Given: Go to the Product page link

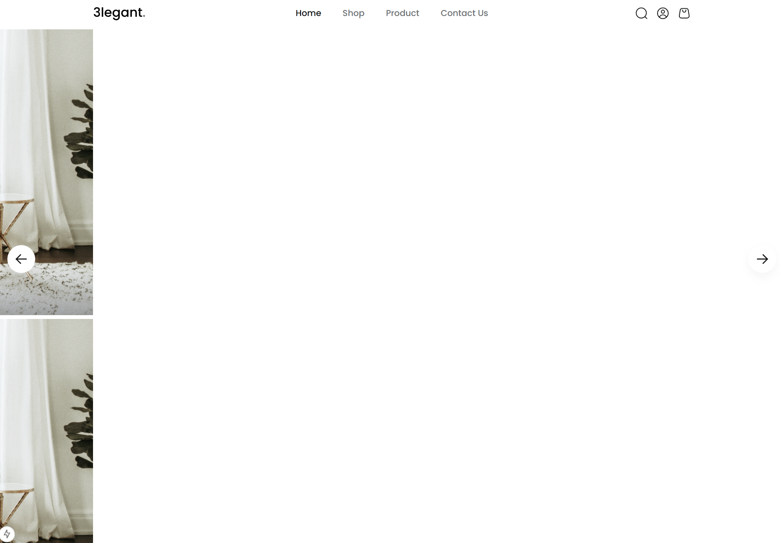Looking at the screenshot, I should (x=402, y=13).
